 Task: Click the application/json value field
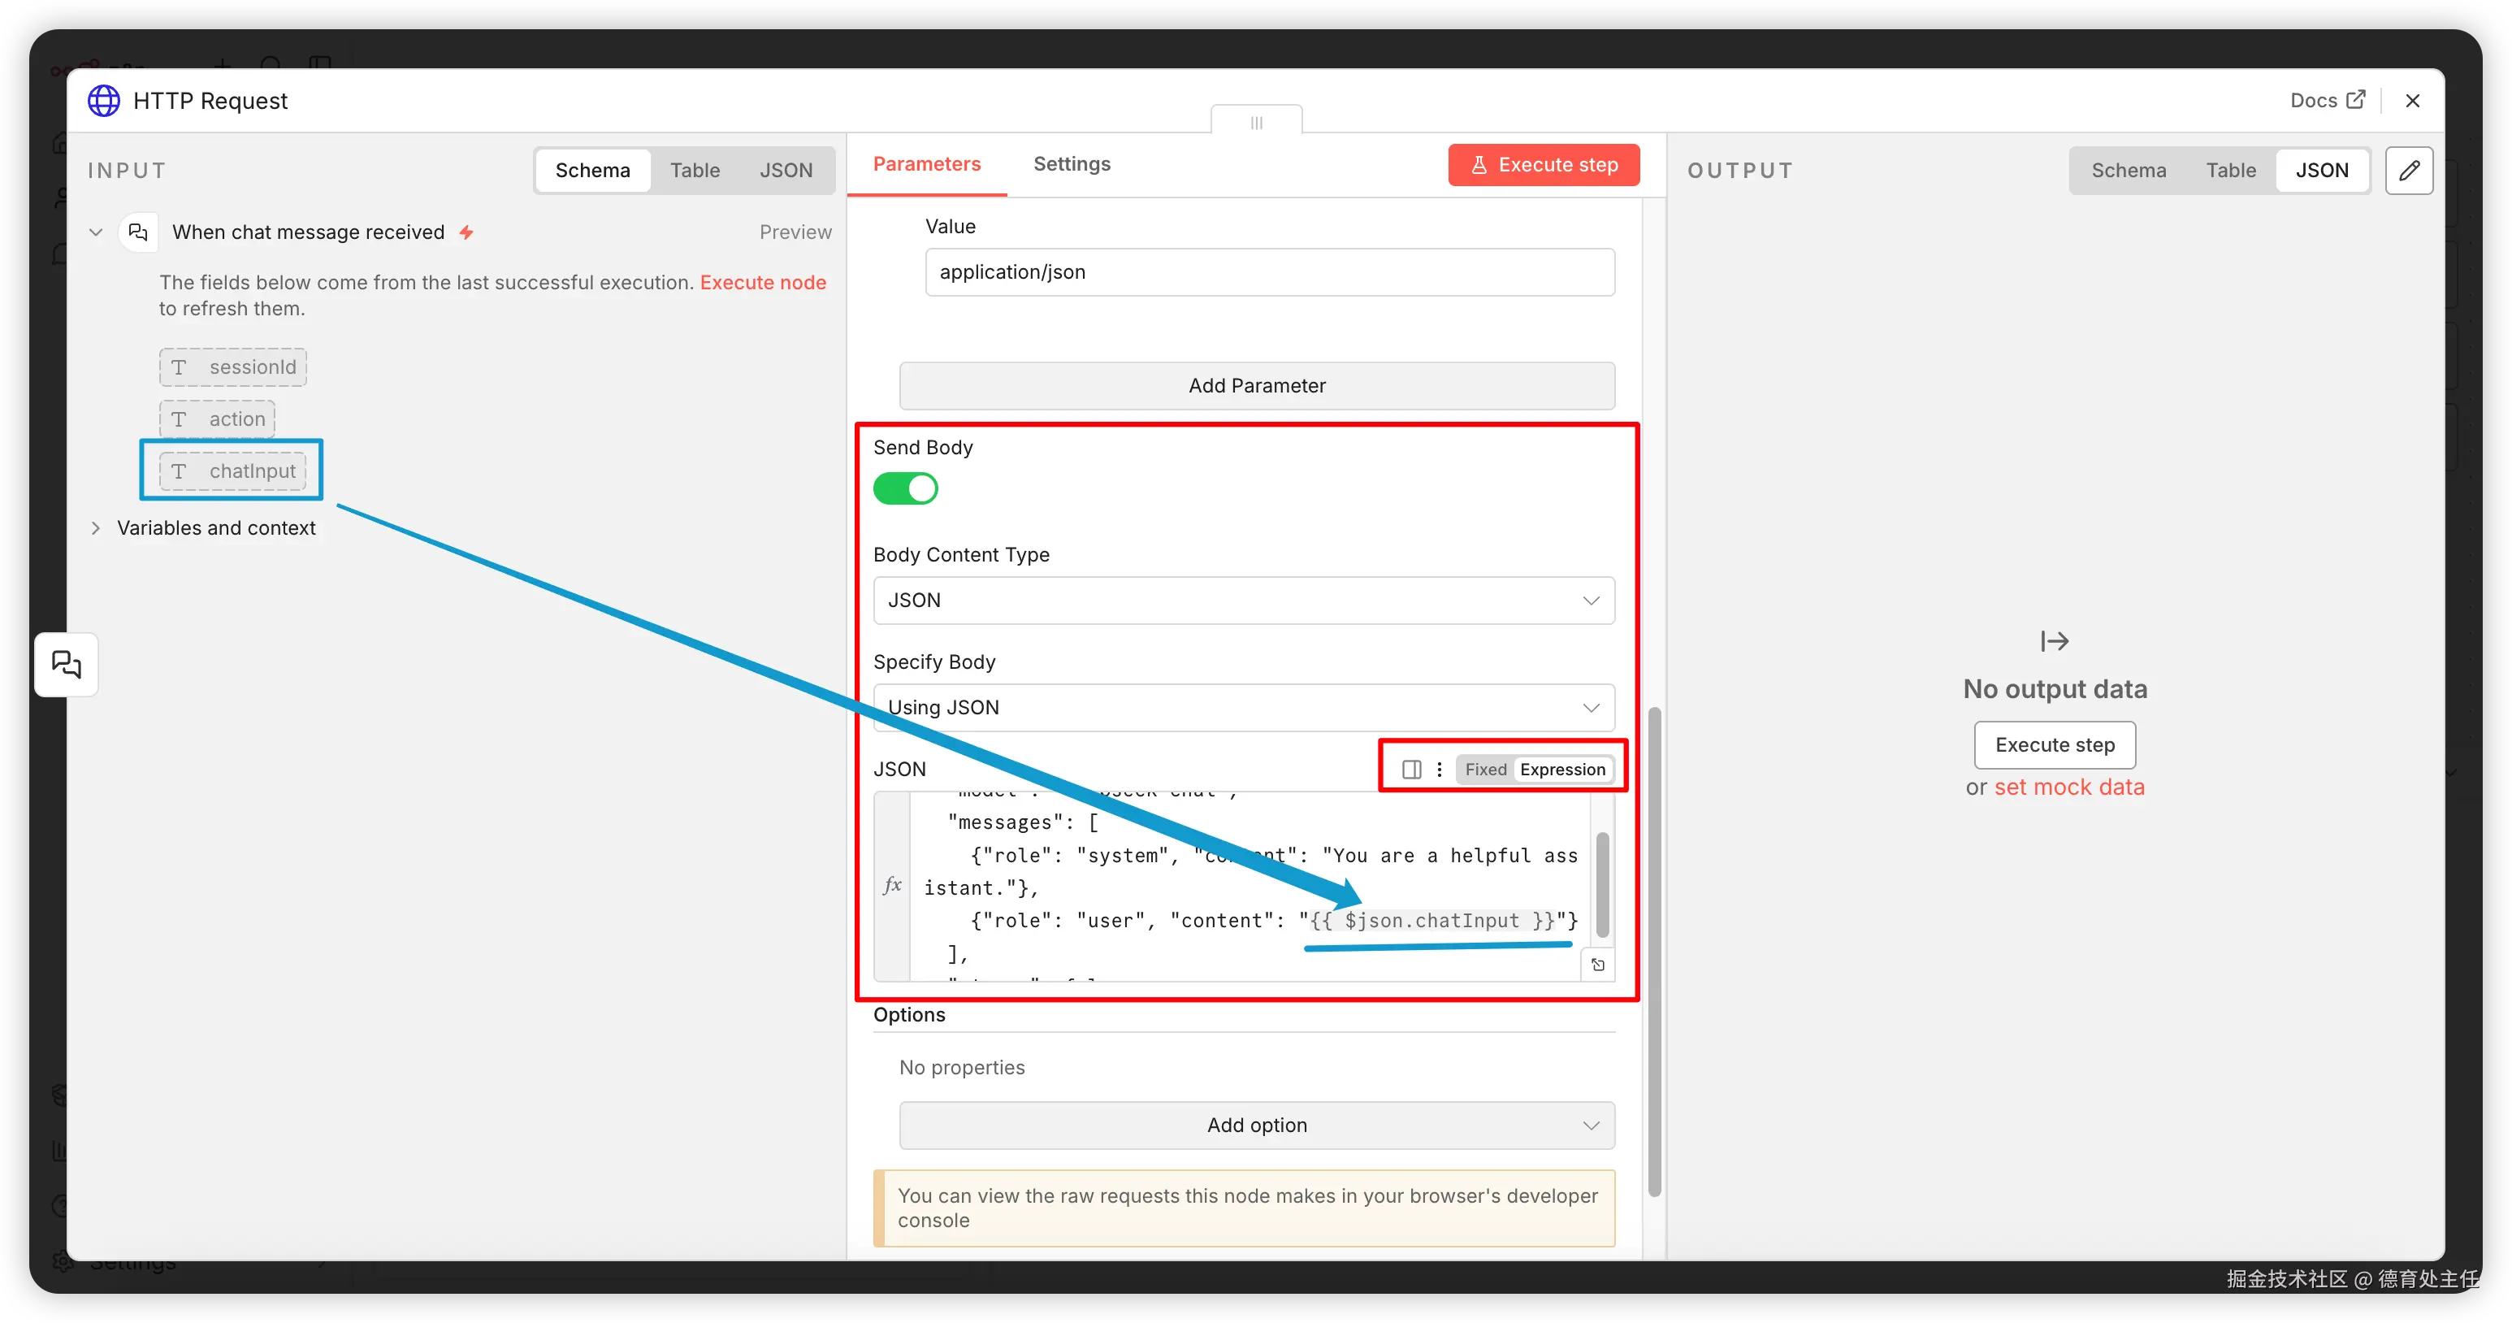point(1269,272)
